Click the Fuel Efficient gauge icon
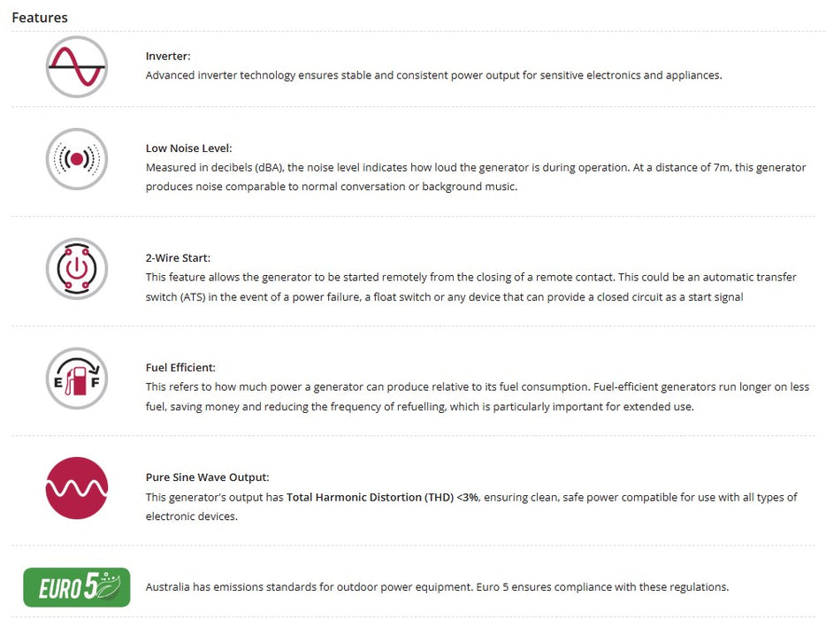 click(77, 378)
